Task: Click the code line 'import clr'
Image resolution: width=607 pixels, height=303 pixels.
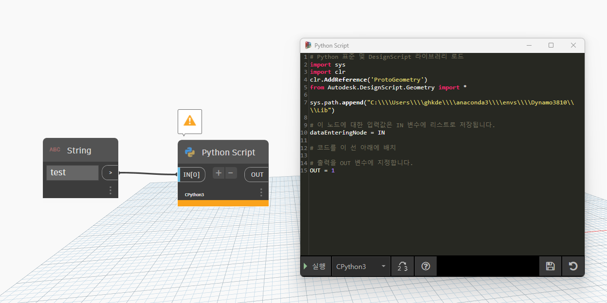Action: point(328,72)
